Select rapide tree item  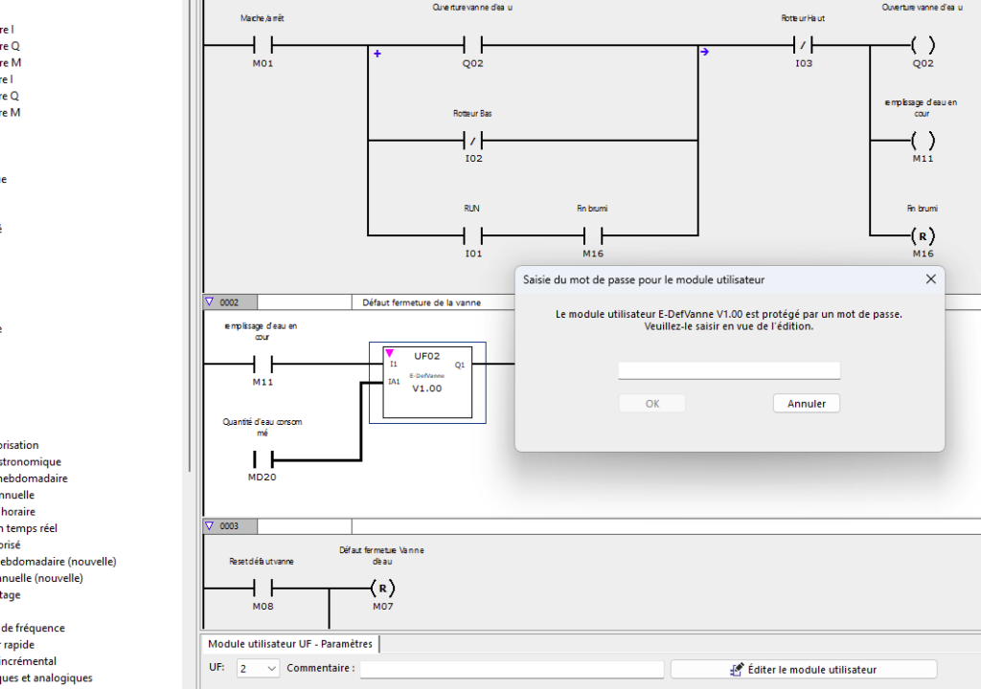(17, 645)
